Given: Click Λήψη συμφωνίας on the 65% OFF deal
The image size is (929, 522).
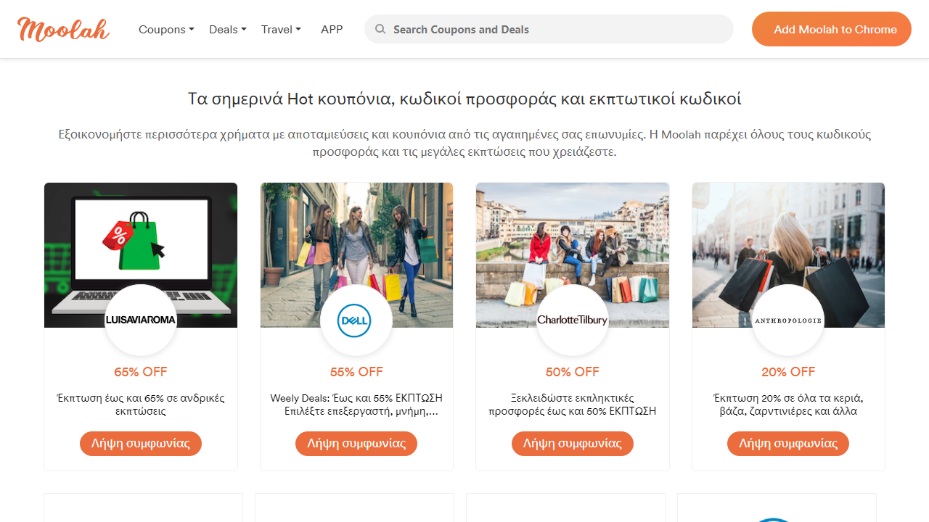Looking at the screenshot, I should coord(140,443).
